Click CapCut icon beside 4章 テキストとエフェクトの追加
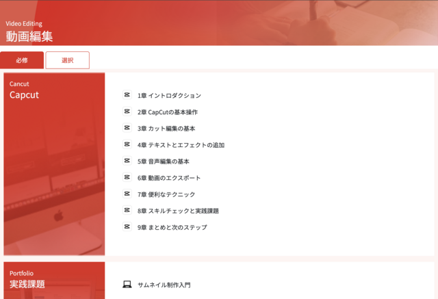The image size is (438, 299). click(x=127, y=144)
